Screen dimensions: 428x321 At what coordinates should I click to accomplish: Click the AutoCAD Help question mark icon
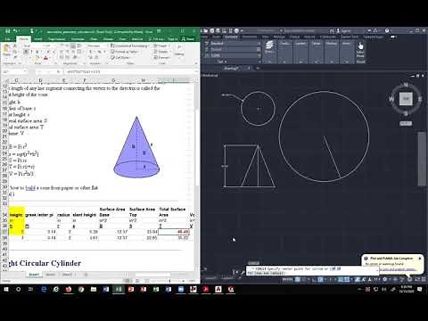point(387,30)
